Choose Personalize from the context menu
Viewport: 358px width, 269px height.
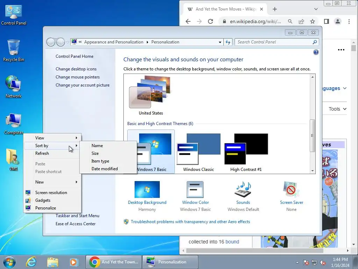(52, 208)
